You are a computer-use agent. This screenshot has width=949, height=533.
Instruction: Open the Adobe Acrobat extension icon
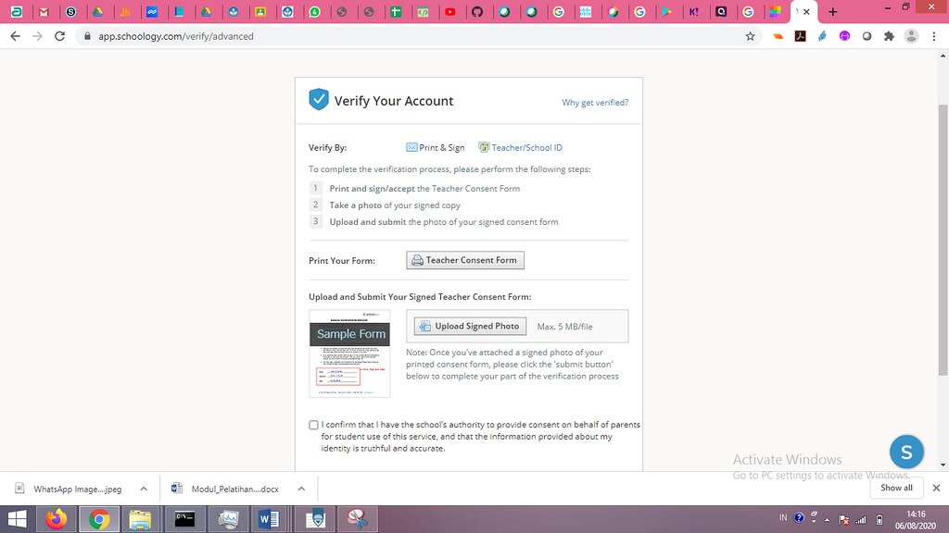pyautogui.click(x=800, y=36)
